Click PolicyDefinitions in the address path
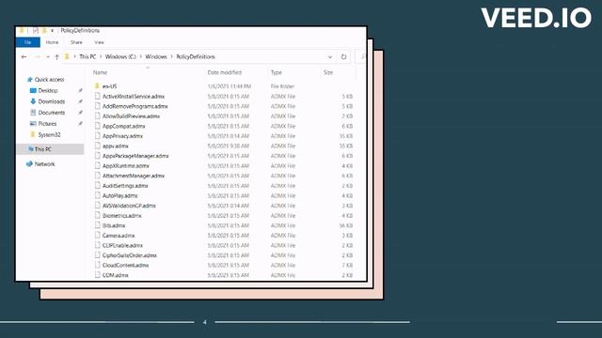Viewport: 602px width, 338px height. [196, 56]
